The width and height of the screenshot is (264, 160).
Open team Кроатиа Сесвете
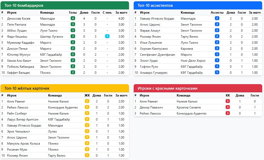coord(189,107)
